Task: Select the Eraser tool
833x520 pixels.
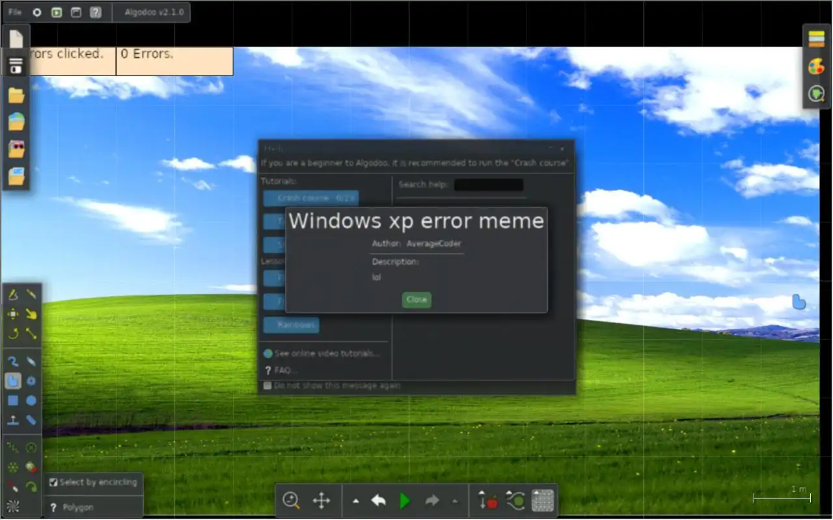Action: 31,361
